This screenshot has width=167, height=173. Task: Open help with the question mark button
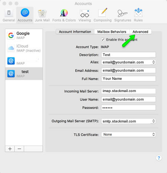[x=159, y=158]
